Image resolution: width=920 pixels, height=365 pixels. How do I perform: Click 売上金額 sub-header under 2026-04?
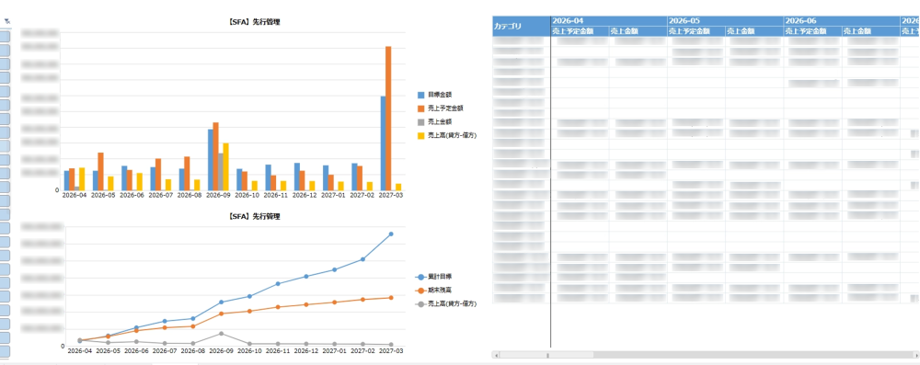[x=638, y=31]
